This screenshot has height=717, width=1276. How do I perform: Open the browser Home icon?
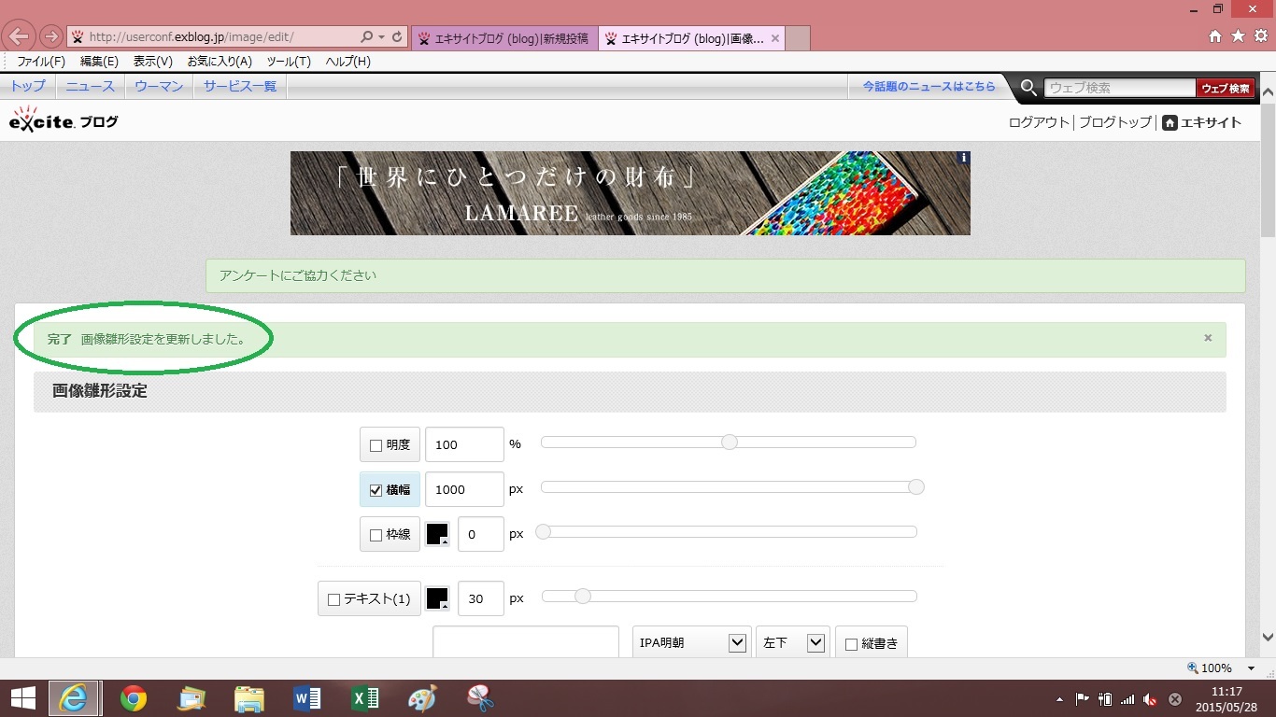(x=1215, y=36)
